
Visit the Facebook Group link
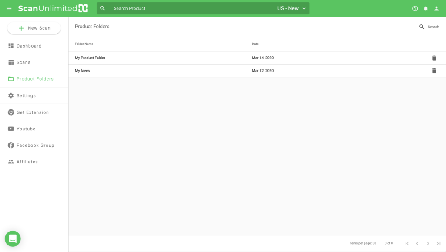35,146
